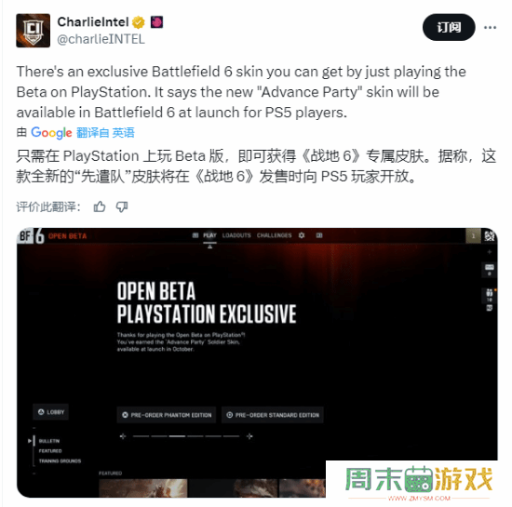This screenshot has width=512, height=507.
Task: Click the BF6 logo in game header
Action: point(31,236)
